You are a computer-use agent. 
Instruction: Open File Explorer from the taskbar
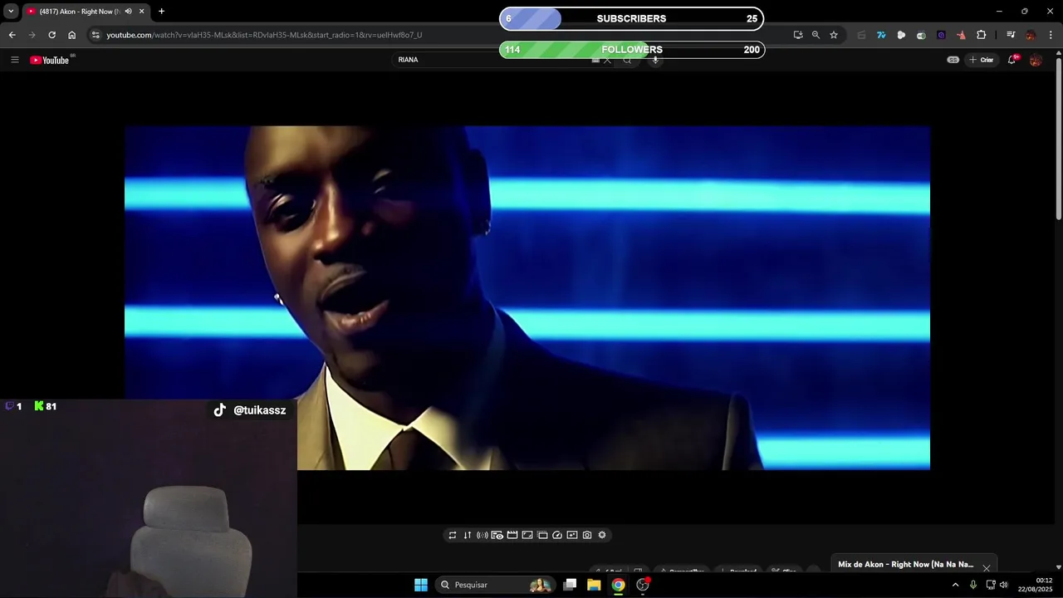[594, 585]
